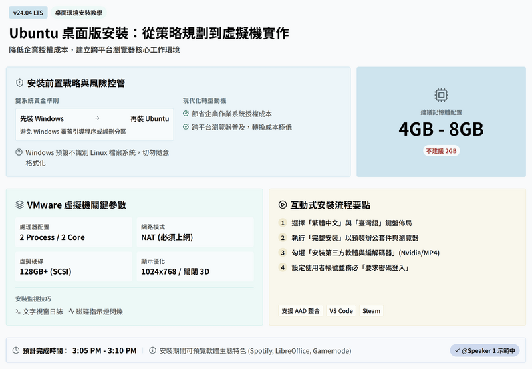Click the clock icon before 預計完成時間

point(16,350)
